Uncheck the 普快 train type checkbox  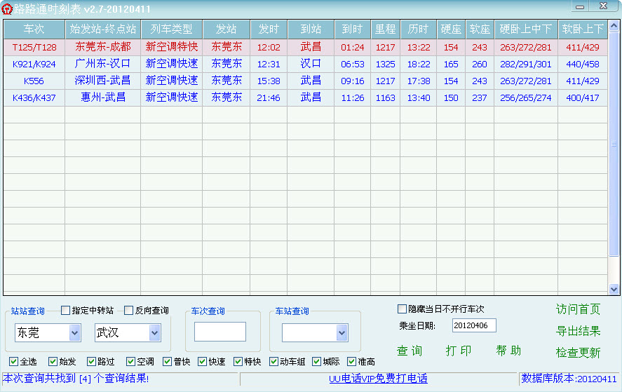click(x=167, y=361)
